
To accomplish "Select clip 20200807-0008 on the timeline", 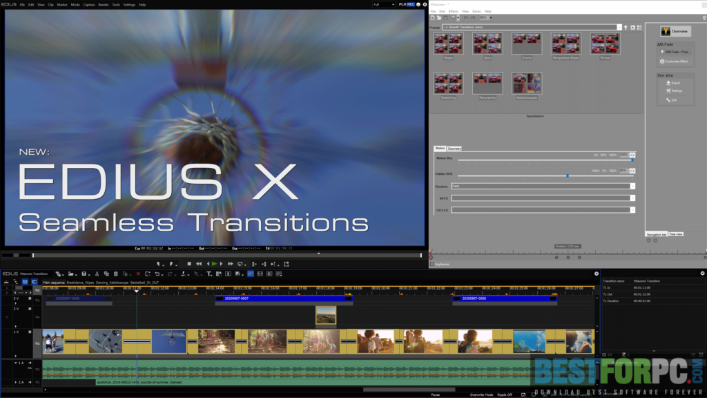I will click(505, 298).
